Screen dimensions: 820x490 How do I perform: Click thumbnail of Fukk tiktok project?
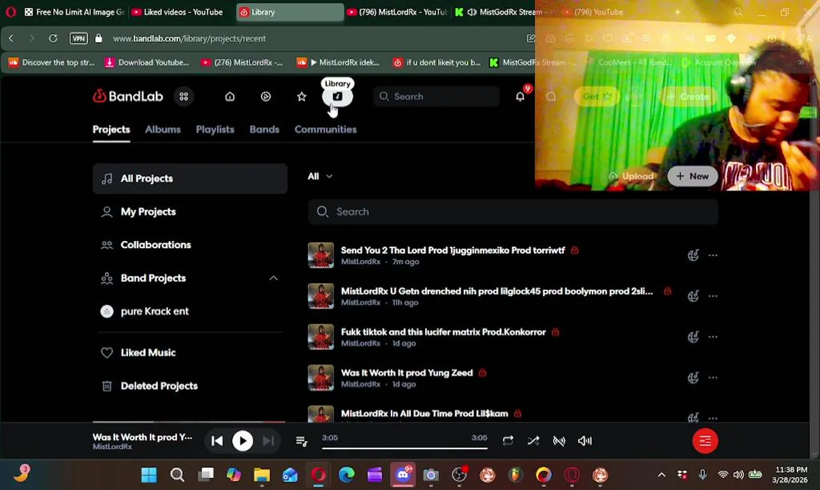tap(321, 337)
